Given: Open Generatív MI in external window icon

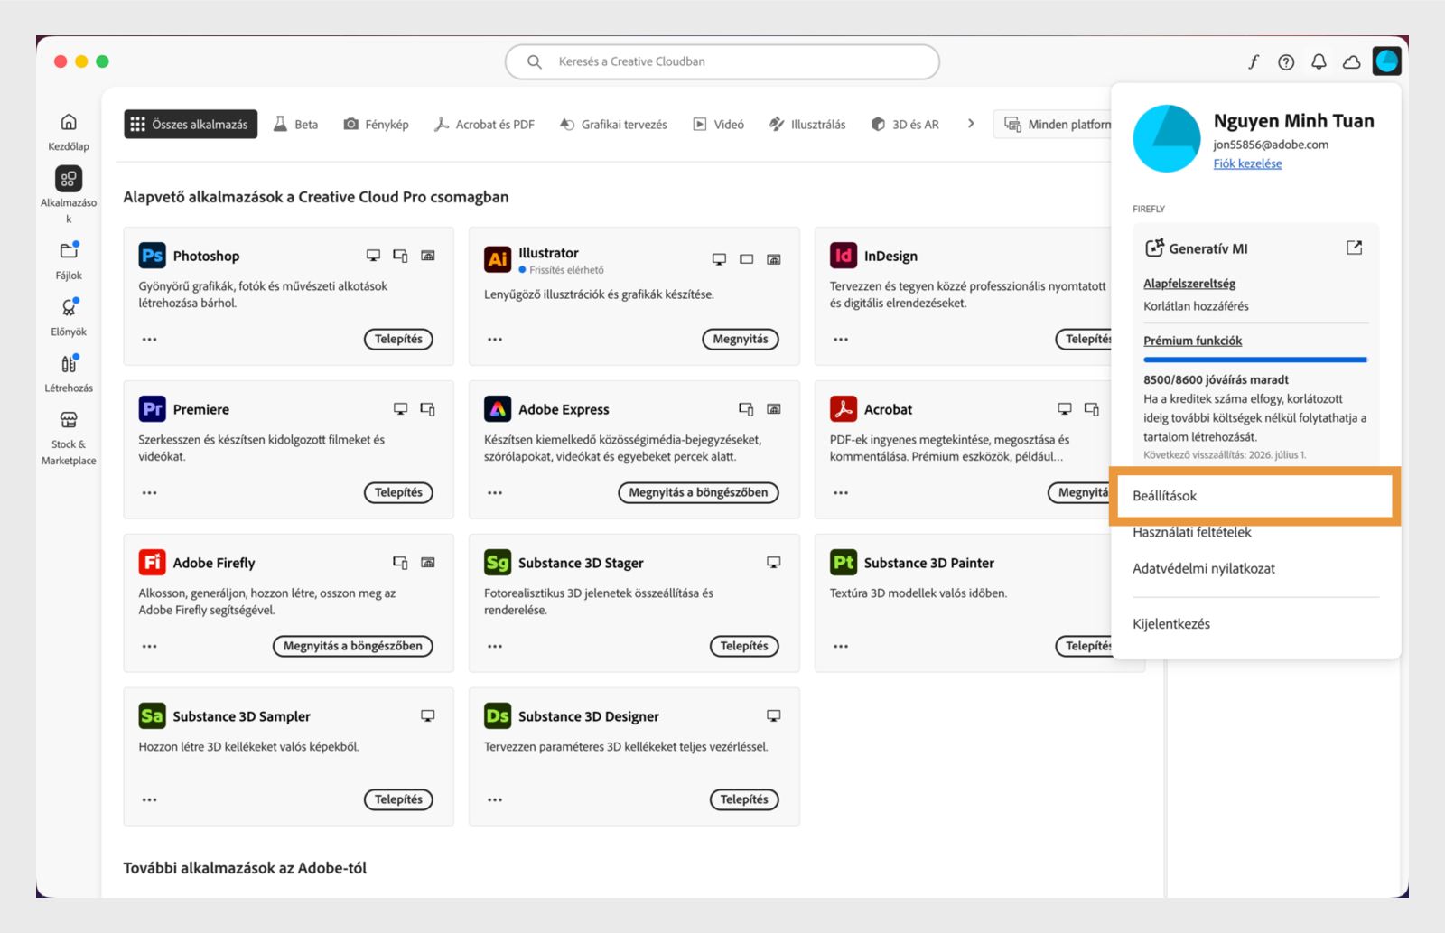Looking at the screenshot, I should pyautogui.click(x=1354, y=248).
